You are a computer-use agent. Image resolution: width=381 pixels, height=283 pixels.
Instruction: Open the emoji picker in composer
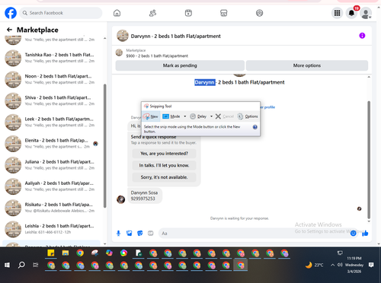[353, 234]
